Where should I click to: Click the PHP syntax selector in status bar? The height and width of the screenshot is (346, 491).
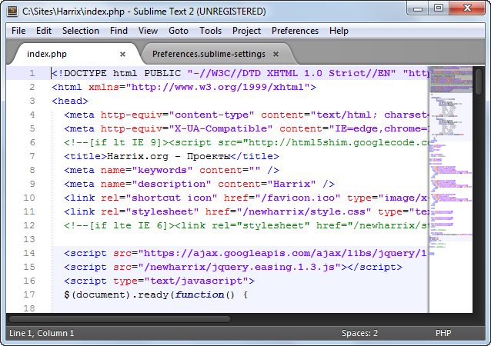point(443,333)
